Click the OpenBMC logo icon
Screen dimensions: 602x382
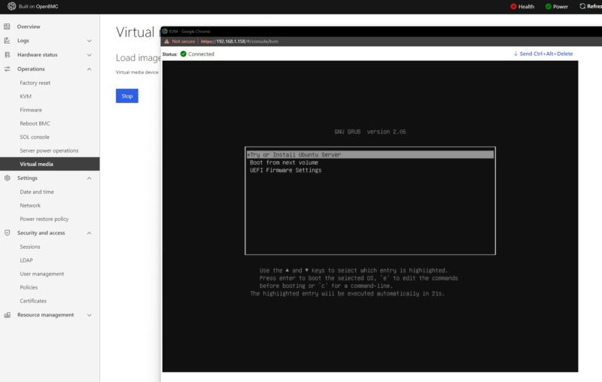(x=11, y=6)
